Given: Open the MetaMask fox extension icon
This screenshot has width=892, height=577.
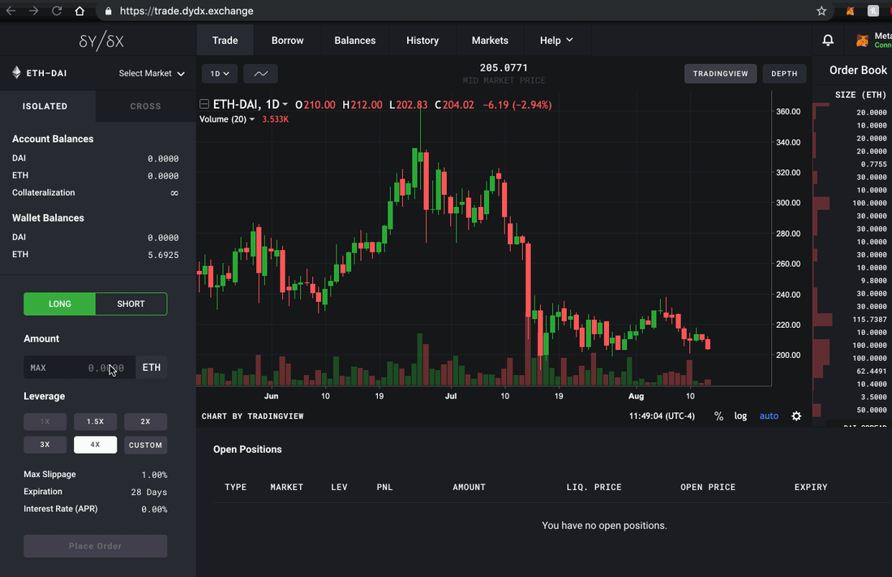Looking at the screenshot, I should click(x=850, y=11).
